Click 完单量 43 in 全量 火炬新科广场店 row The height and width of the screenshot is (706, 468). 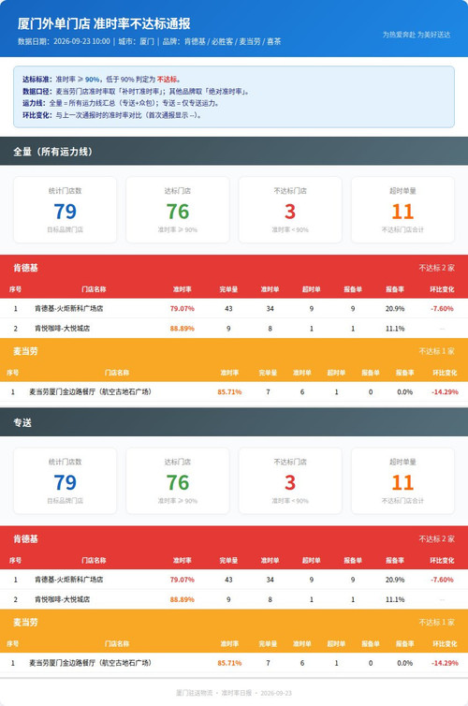[228, 308]
